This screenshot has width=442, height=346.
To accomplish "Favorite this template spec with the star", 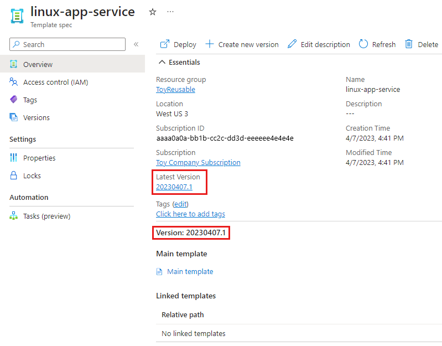I will [x=153, y=12].
